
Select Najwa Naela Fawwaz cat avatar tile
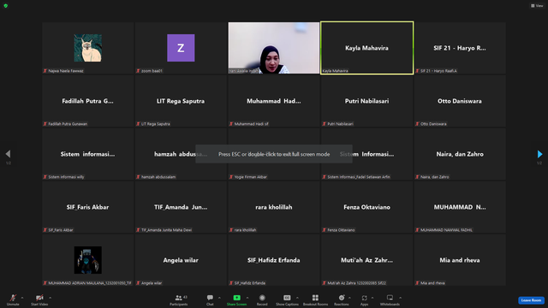(x=87, y=48)
